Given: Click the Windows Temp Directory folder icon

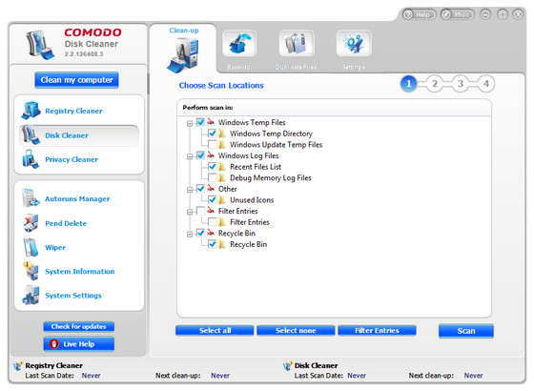Looking at the screenshot, I should coord(221,134).
